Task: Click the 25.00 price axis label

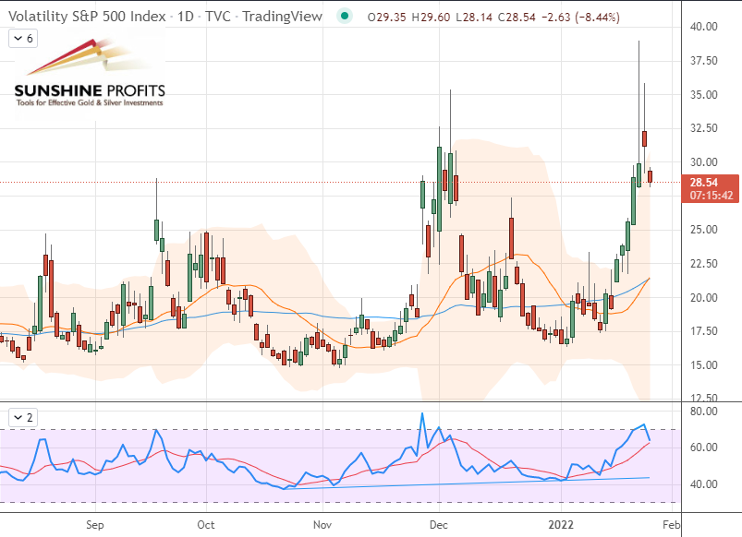Action: point(704,230)
